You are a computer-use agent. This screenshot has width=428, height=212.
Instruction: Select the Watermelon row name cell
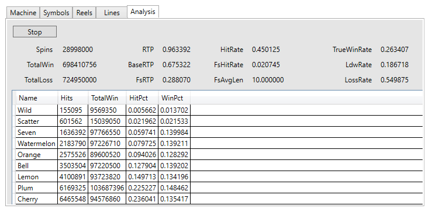pyautogui.click(x=37, y=143)
